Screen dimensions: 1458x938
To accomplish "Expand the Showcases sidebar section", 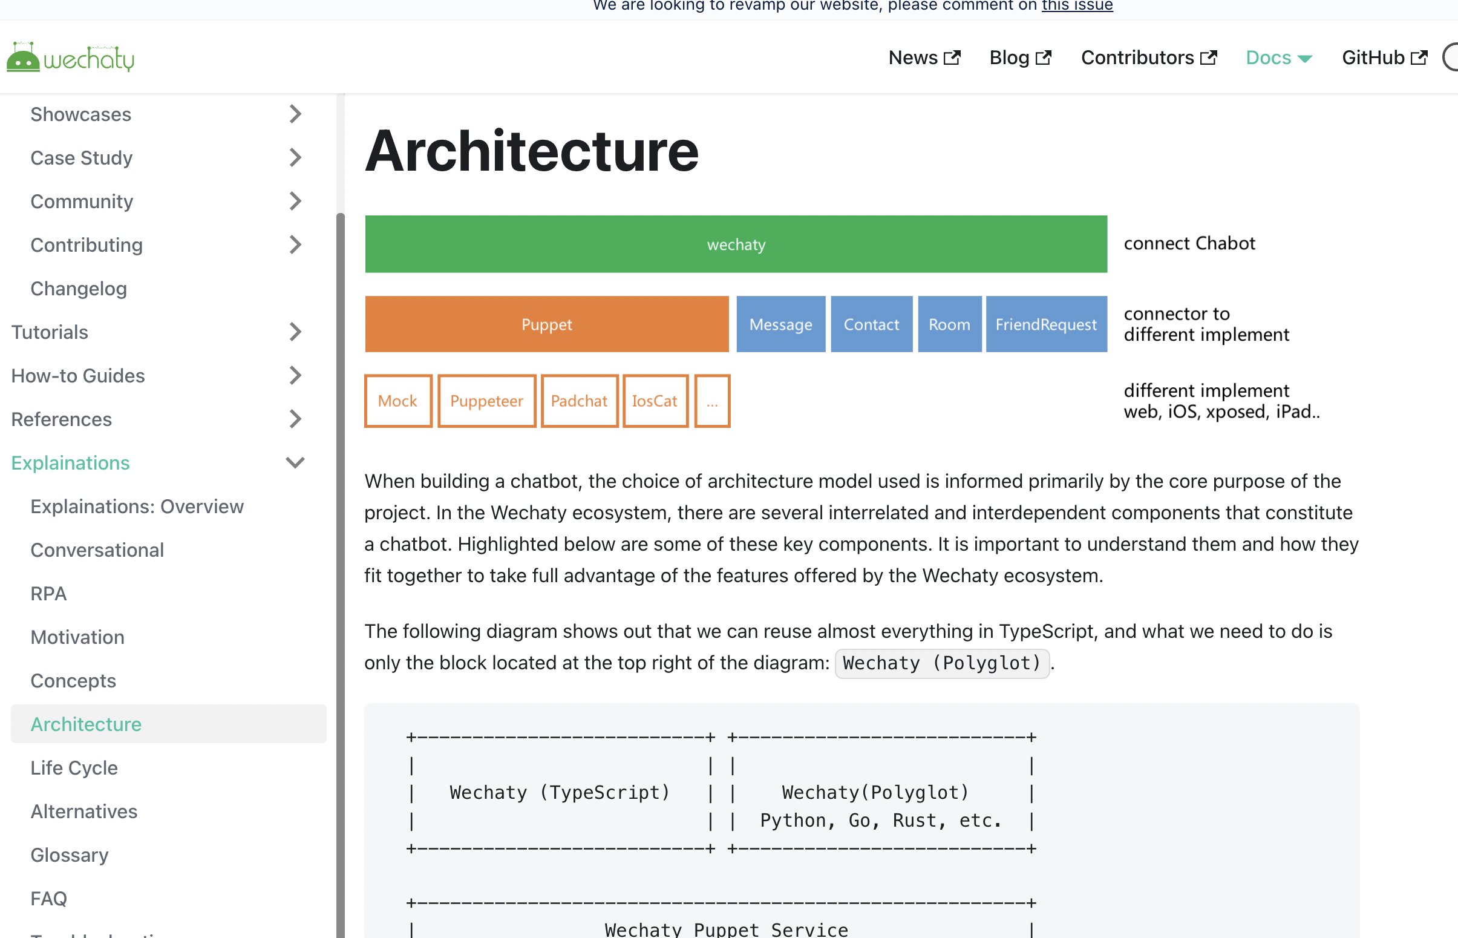I will 295,114.
